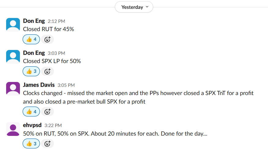Add reaction to James Davis's message
This screenshot has width=268, height=156.
point(47,112)
